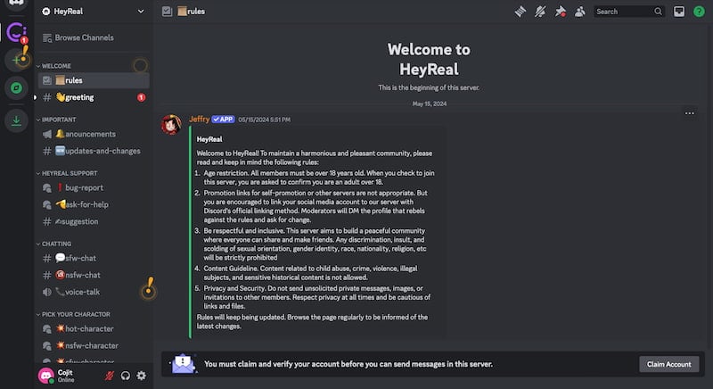Open Pinned Messages pin icon
The image size is (713, 389).
click(x=561, y=12)
